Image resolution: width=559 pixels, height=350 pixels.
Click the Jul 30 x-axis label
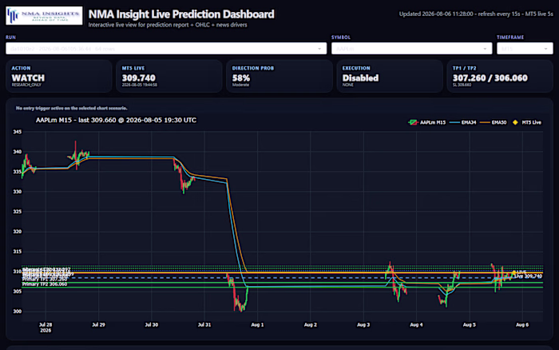(x=152, y=324)
